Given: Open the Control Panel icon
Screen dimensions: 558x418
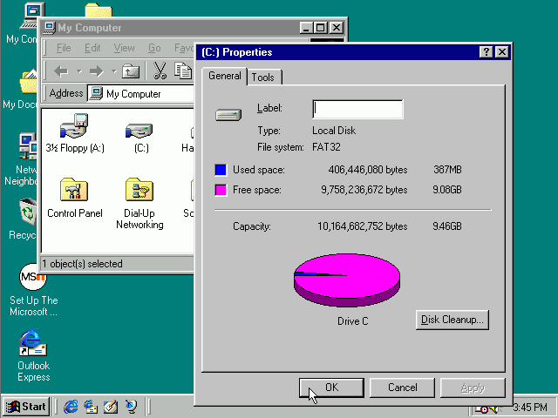Looking at the screenshot, I should [74, 192].
